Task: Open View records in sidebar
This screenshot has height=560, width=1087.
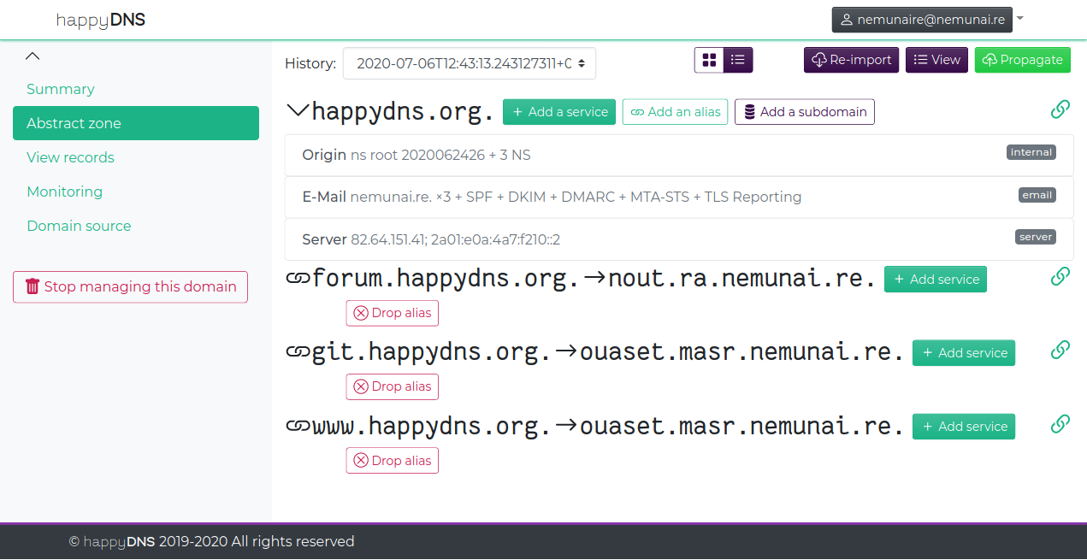Action: tap(70, 157)
